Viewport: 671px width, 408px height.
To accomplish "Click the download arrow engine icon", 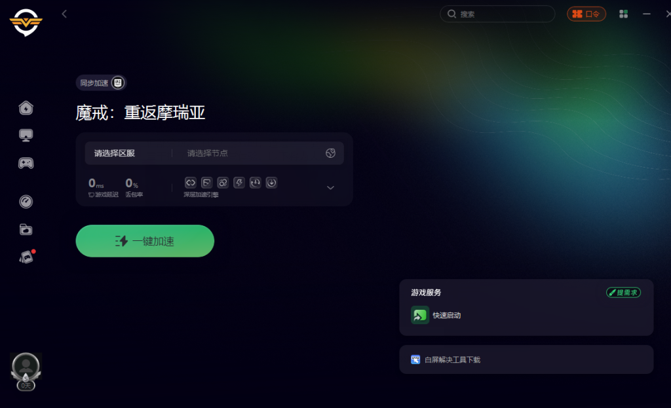I will tap(271, 183).
